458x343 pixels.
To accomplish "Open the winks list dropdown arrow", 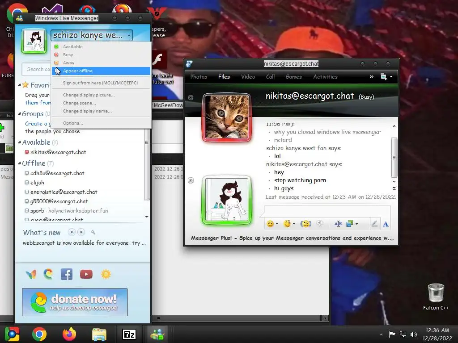I will coord(294,224).
